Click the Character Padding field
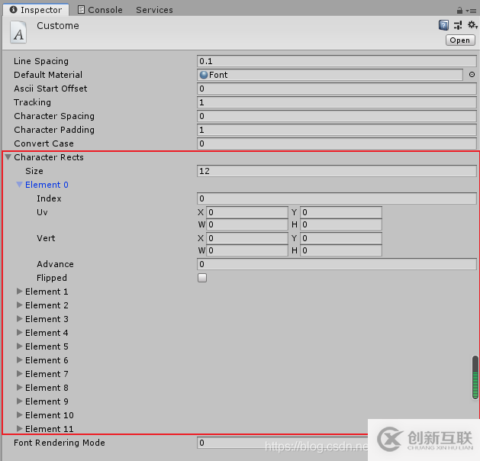The image size is (480, 461). point(337,130)
